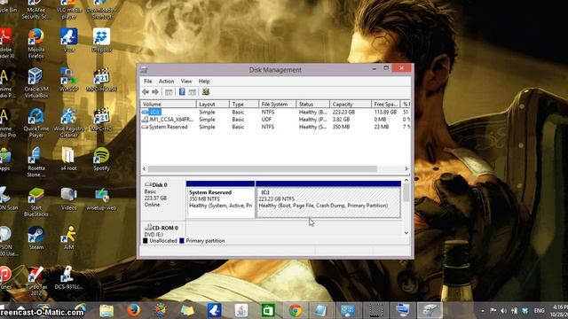The image size is (568, 319).
Task: Click the disk pane scroll up arrow
Action: (406, 180)
